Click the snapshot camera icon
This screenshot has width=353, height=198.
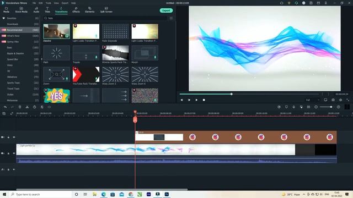click(333, 100)
